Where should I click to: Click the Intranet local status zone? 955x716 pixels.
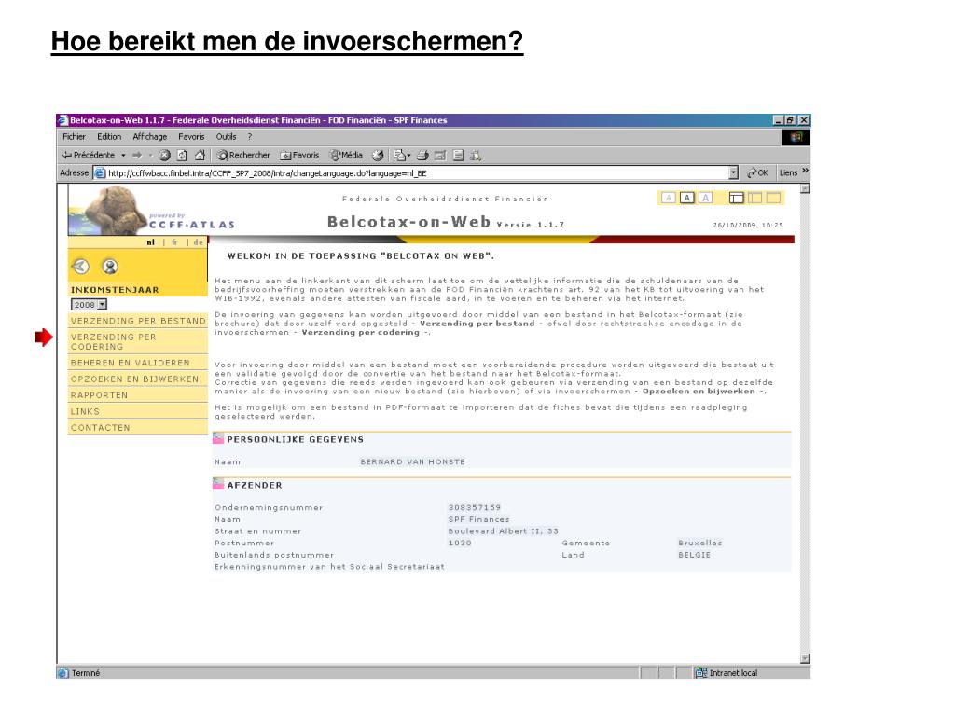tap(727, 673)
